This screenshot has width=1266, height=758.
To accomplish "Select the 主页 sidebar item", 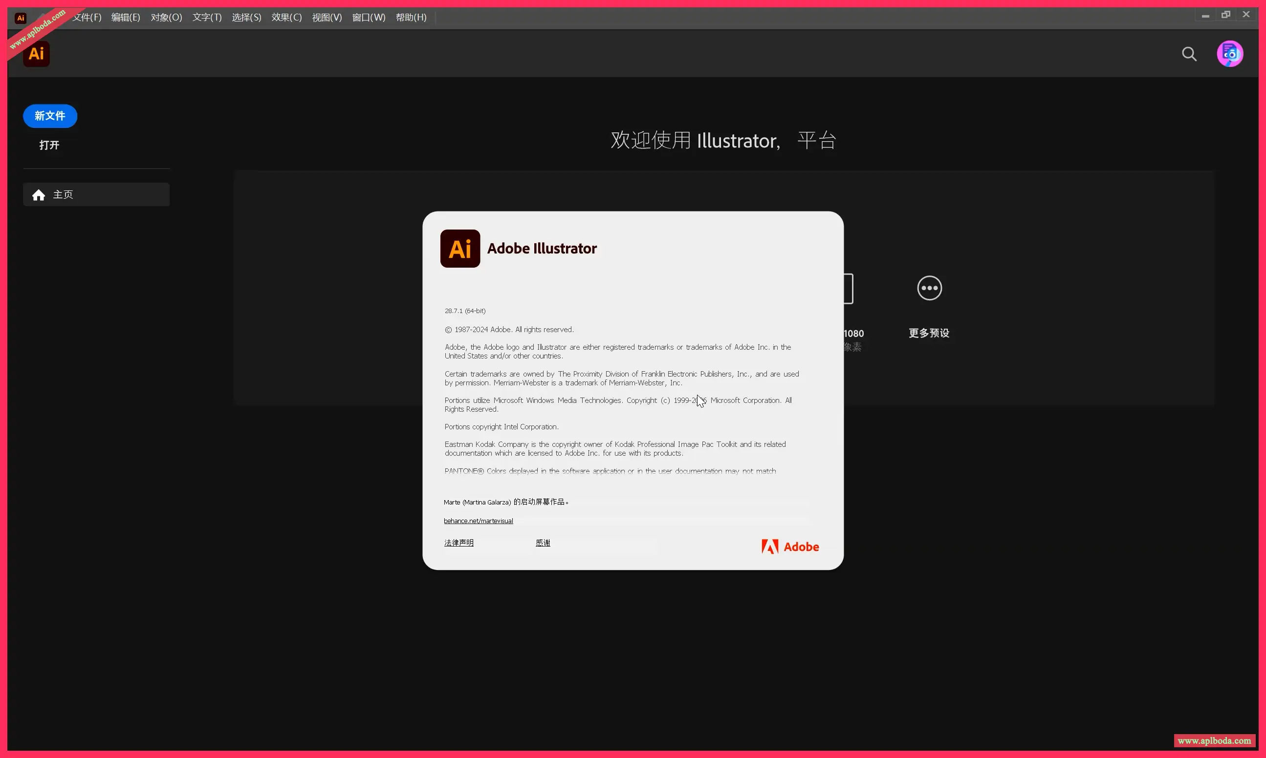I will coord(96,194).
